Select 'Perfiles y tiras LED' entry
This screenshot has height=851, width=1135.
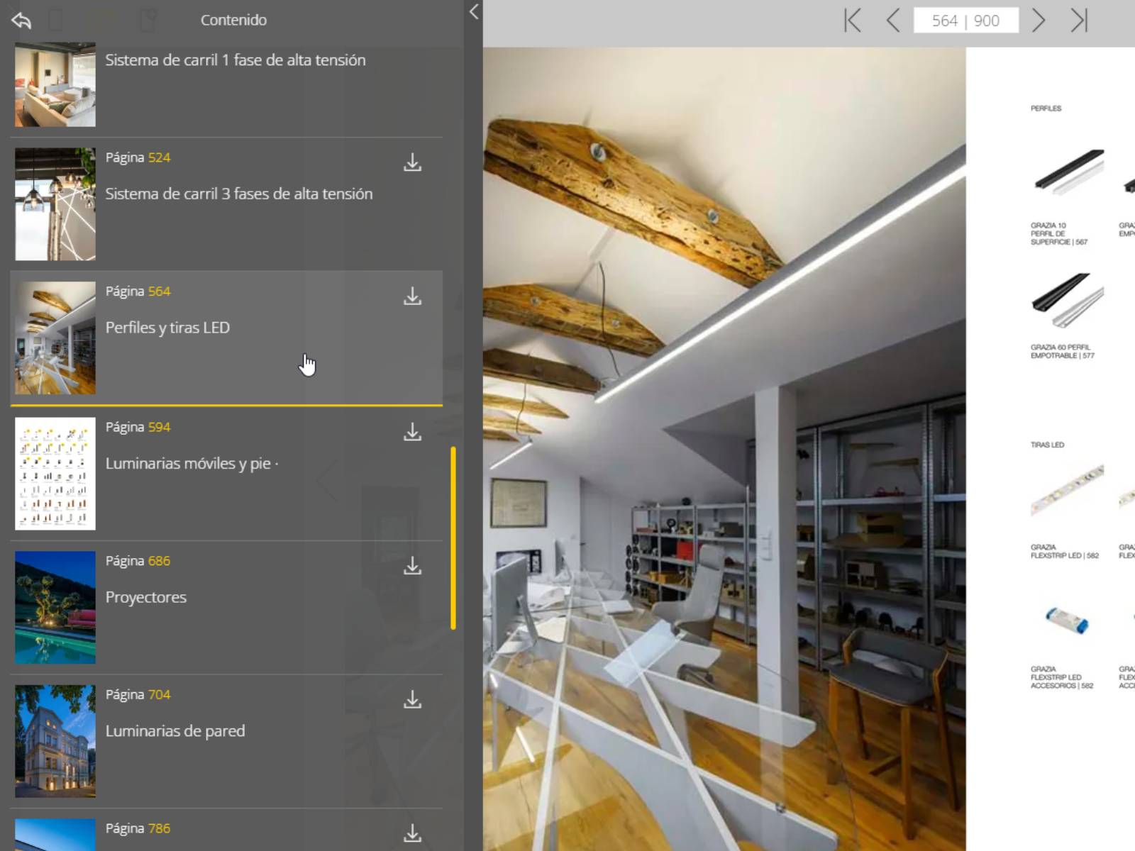tap(167, 328)
